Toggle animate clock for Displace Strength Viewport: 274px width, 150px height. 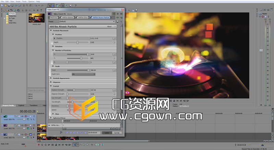tap(114, 90)
